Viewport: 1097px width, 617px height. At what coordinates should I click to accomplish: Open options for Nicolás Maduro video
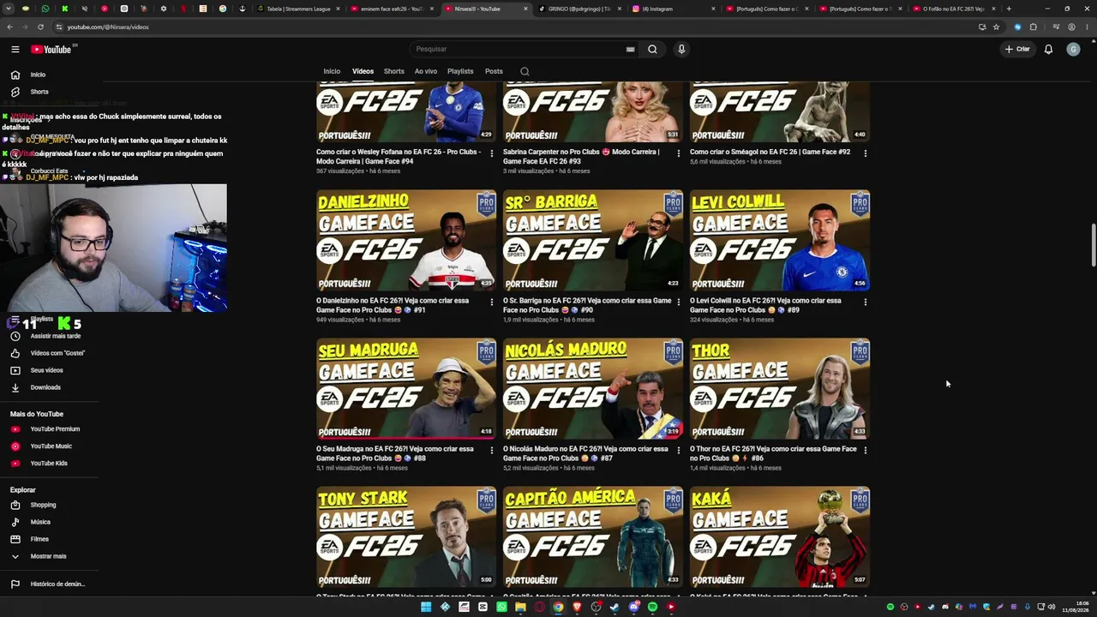679,450
